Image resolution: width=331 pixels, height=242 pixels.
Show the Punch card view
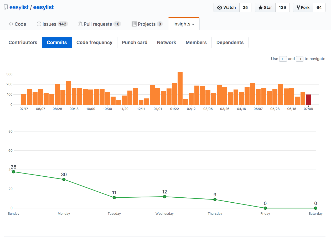135,43
